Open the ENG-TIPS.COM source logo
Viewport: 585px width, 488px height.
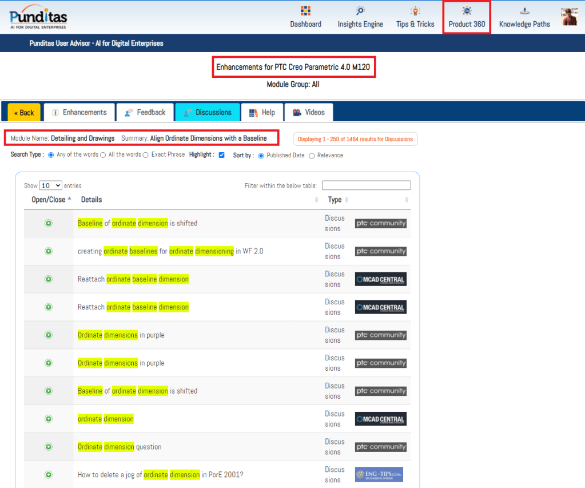click(379, 475)
